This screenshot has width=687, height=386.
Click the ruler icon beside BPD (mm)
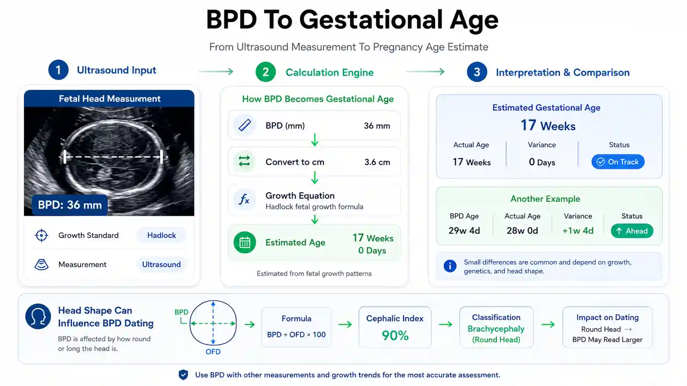click(244, 125)
